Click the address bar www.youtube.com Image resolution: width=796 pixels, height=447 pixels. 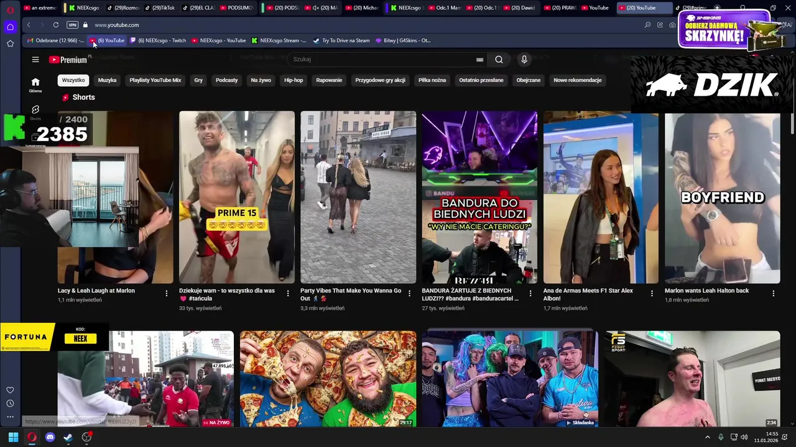117,25
